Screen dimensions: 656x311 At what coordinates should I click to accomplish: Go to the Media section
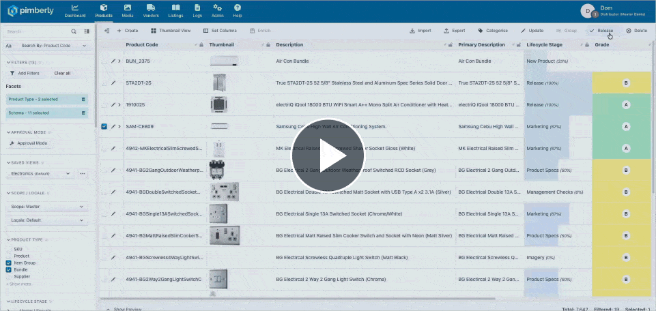128,11
